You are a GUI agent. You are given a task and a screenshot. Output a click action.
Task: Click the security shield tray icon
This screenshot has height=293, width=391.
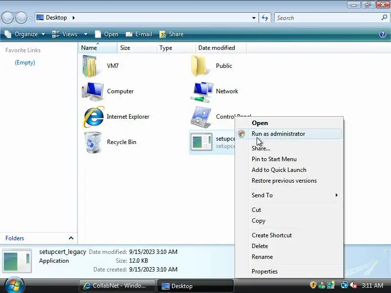tap(313, 285)
